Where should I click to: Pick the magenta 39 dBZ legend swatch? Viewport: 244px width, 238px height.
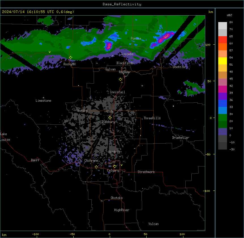tap(222, 89)
